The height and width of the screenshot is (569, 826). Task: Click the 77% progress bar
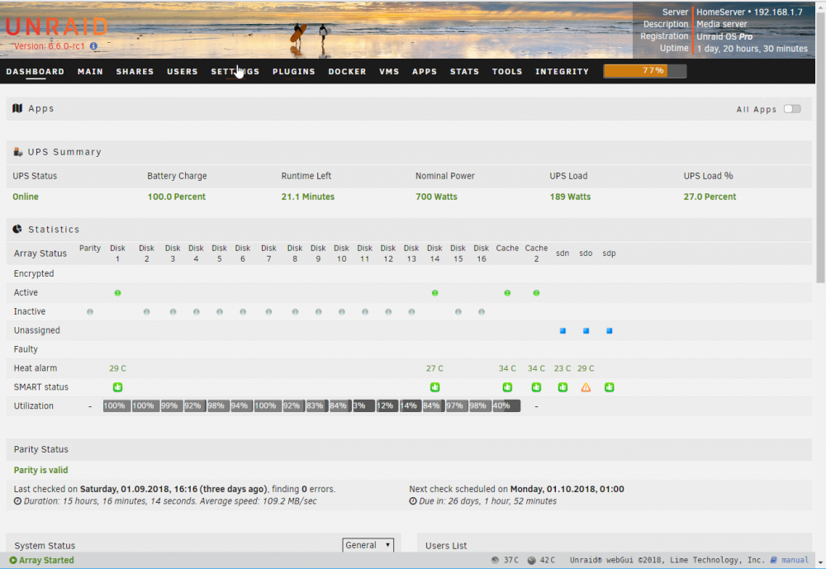645,70
